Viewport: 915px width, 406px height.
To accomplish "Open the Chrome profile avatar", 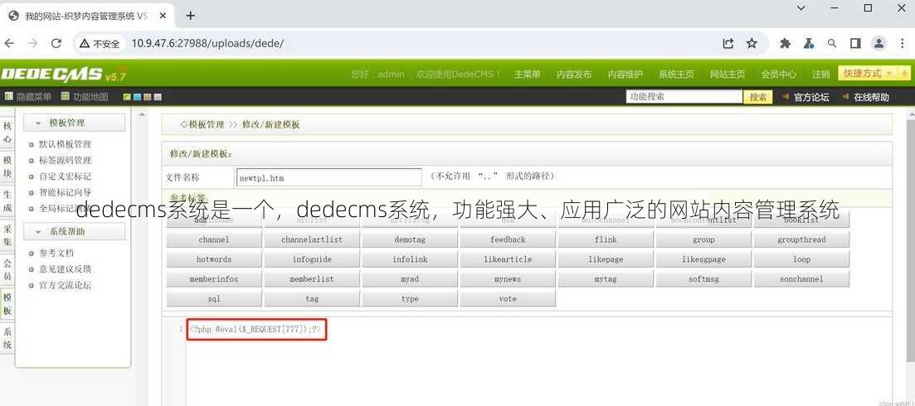I will (878, 43).
